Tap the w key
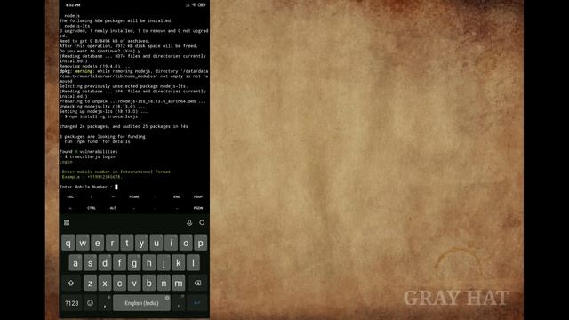This screenshot has height=320, width=569. [83, 243]
